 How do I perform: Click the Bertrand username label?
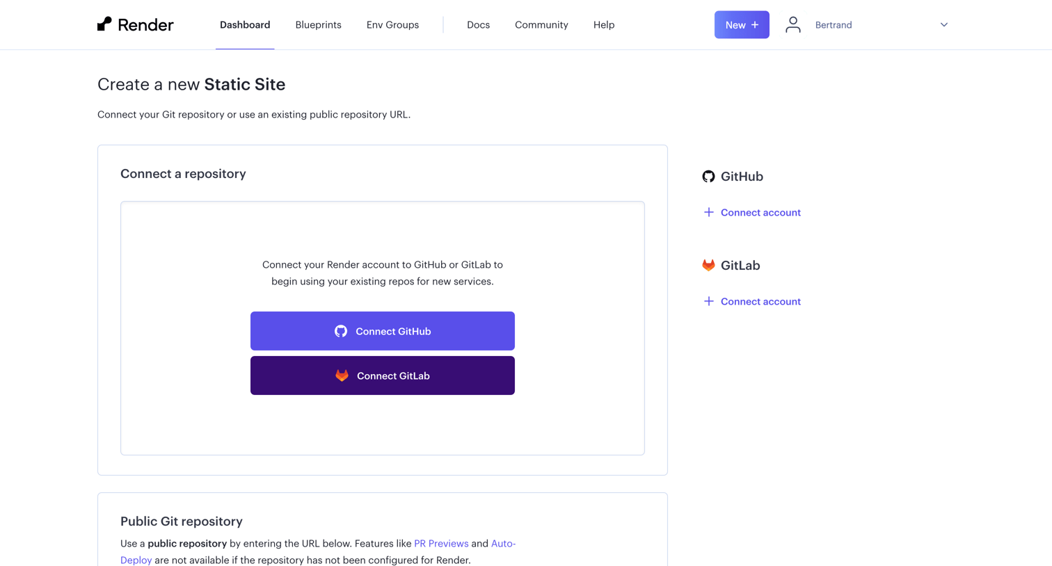click(834, 25)
